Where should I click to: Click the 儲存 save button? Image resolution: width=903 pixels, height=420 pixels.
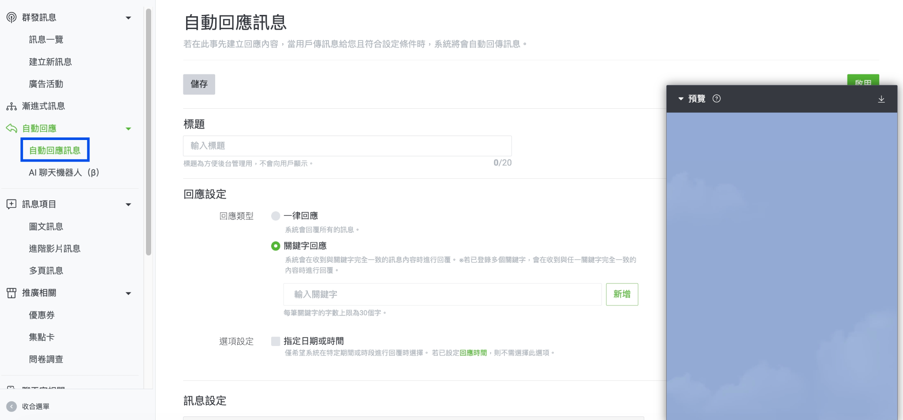(199, 84)
